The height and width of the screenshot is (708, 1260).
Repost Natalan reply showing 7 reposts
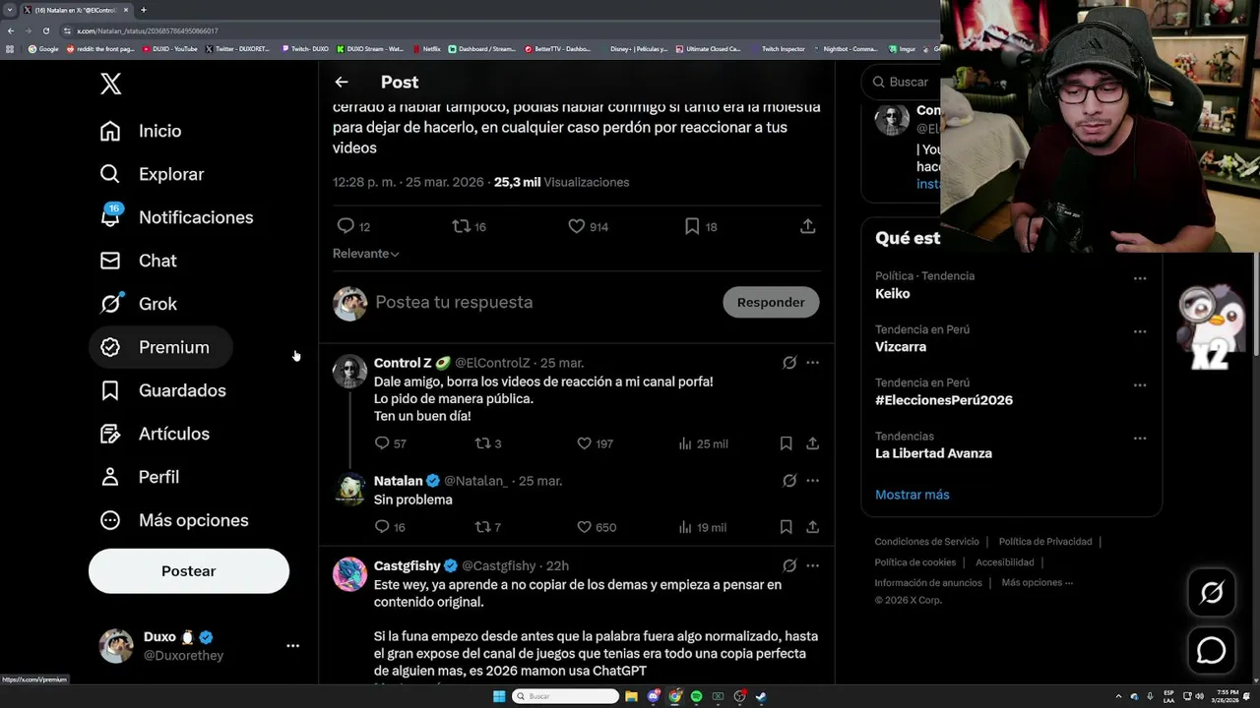coord(488,527)
